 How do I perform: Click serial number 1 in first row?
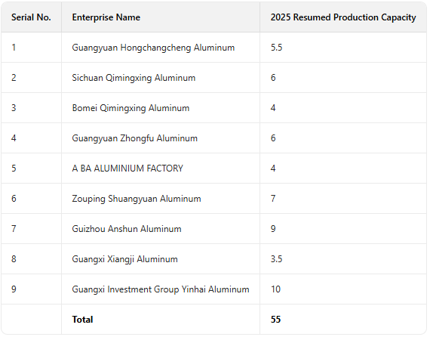(14, 48)
